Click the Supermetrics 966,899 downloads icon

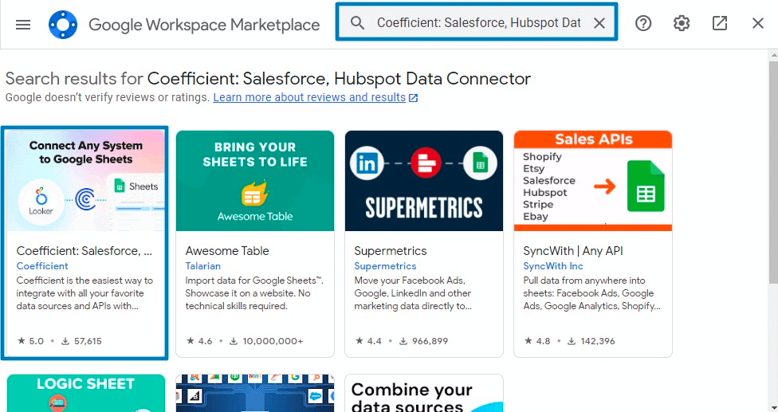tap(403, 341)
